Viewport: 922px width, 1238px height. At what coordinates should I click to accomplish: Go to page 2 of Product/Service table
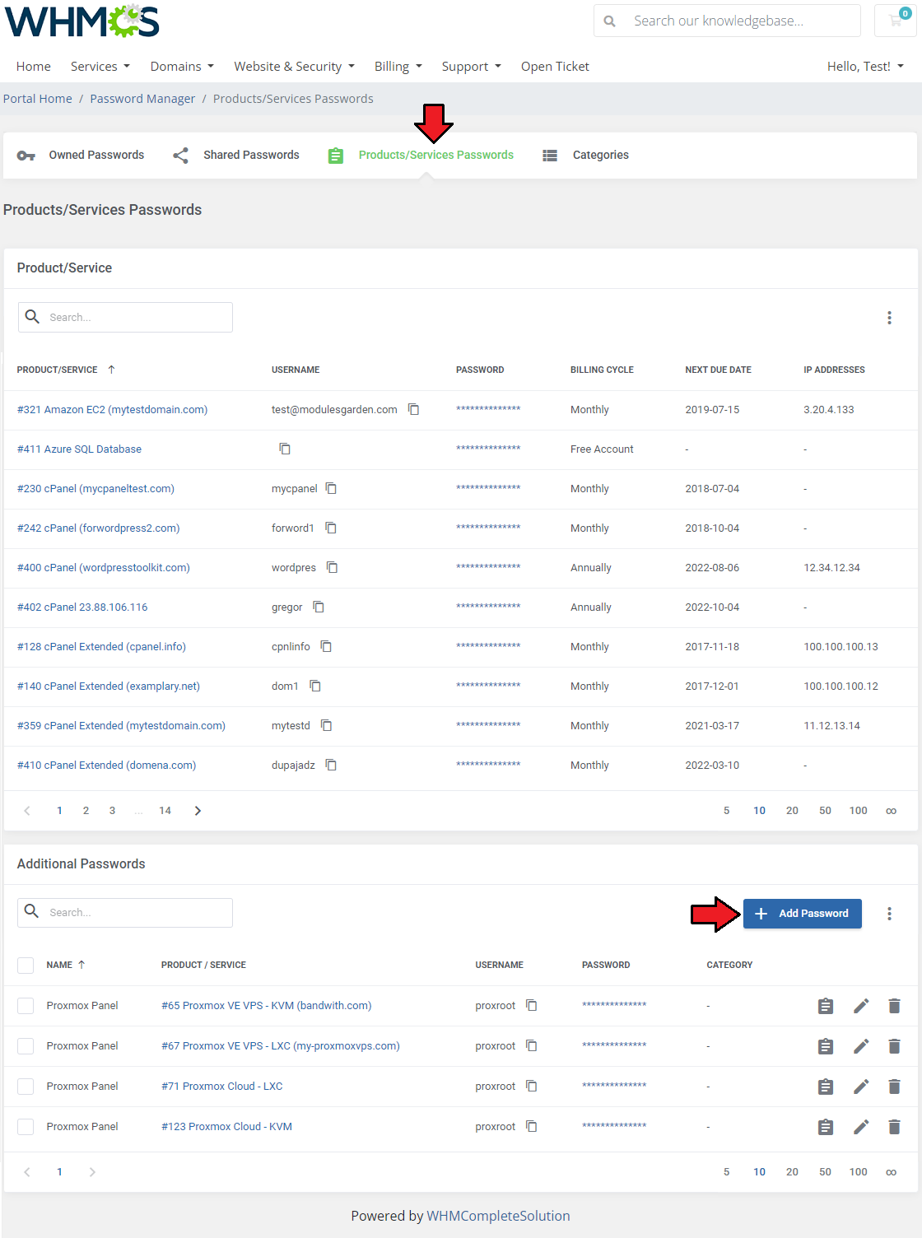click(x=86, y=811)
